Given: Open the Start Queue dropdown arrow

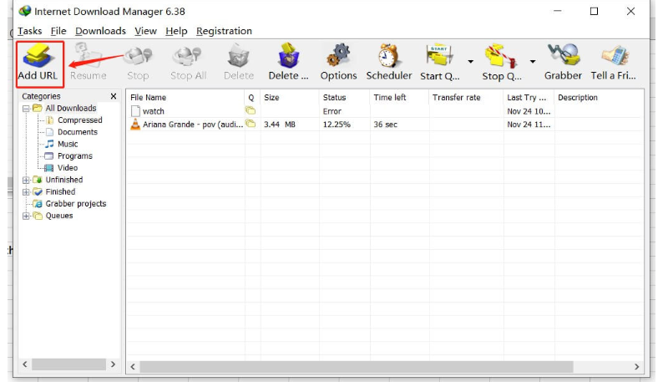Looking at the screenshot, I should [x=470, y=62].
